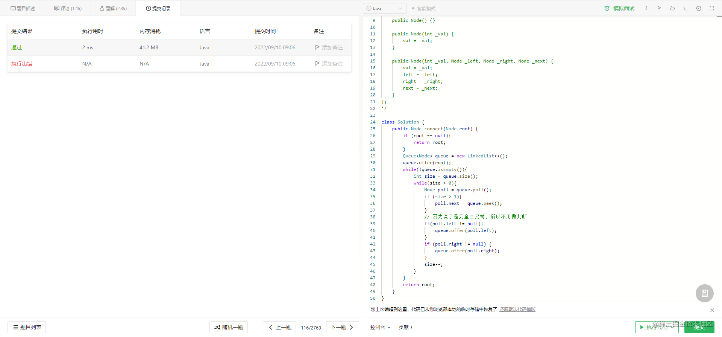This screenshot has height=337, width=722.
Task: Click the shuffle icon in 随机一题
Action: [x=217, y=327]
